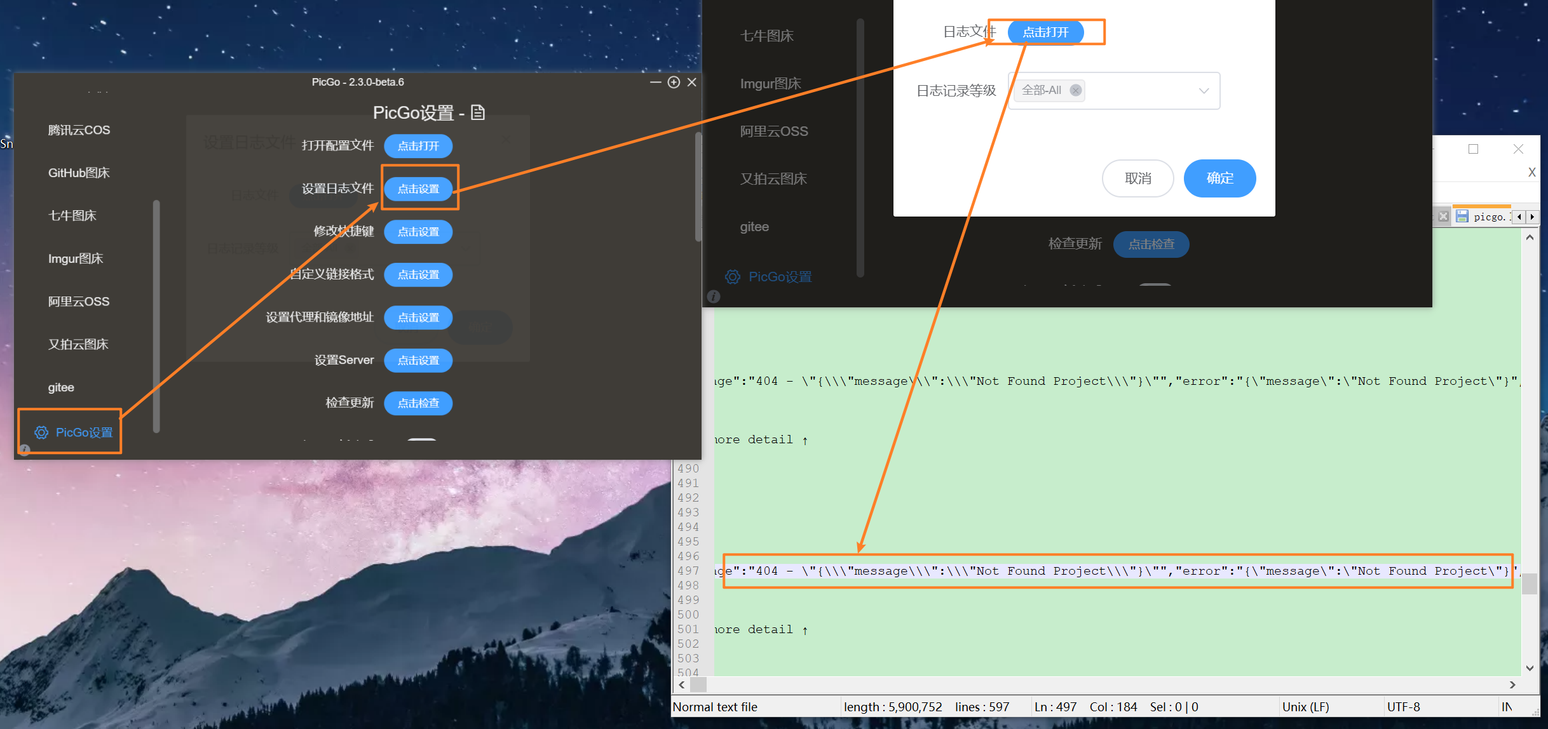Select 阿里云OSS in left PicGo sidebar
This screenshot has width=1548, height=729.
[x=79, y=302]
